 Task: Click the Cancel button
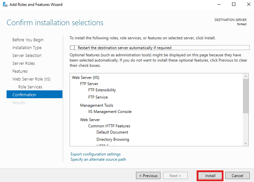[x=237, y=176]
